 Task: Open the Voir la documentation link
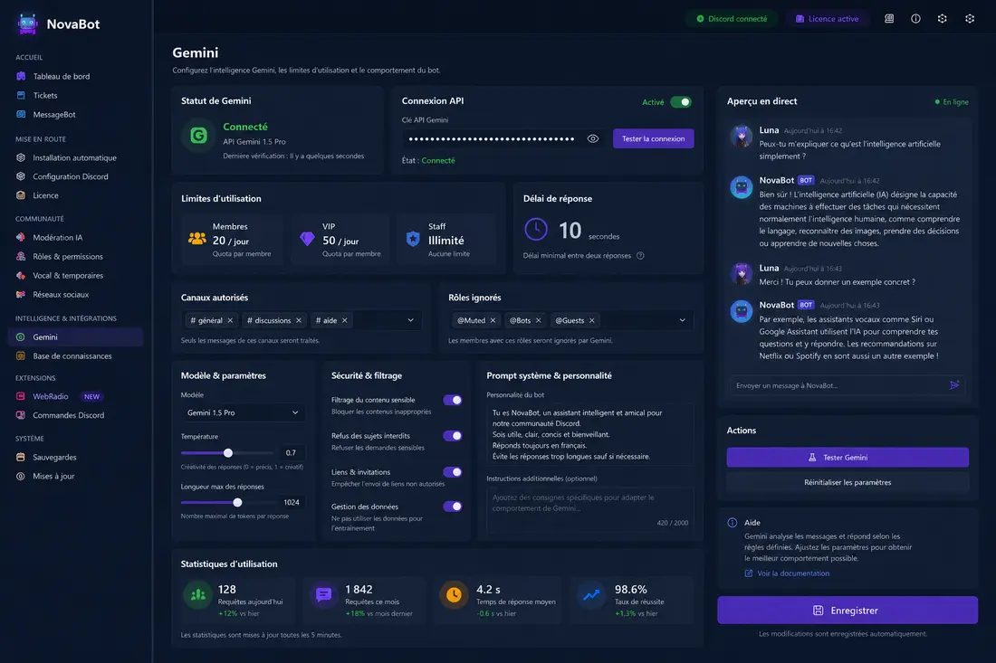(x=793, y=573)
